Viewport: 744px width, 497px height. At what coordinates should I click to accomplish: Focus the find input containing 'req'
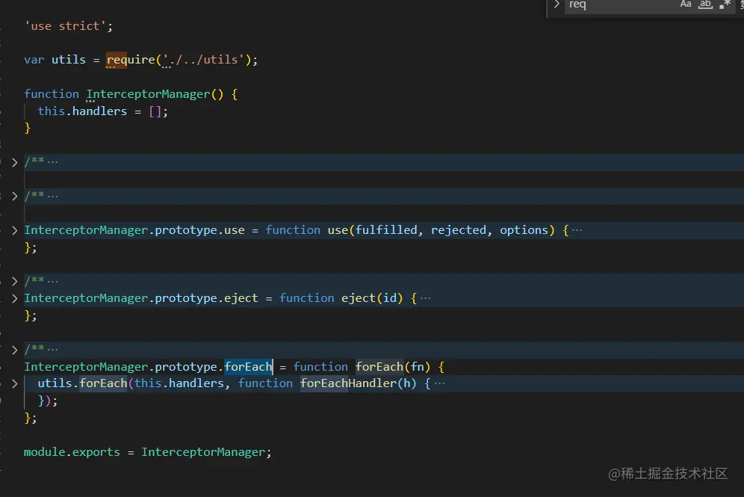tap(621, 4)
